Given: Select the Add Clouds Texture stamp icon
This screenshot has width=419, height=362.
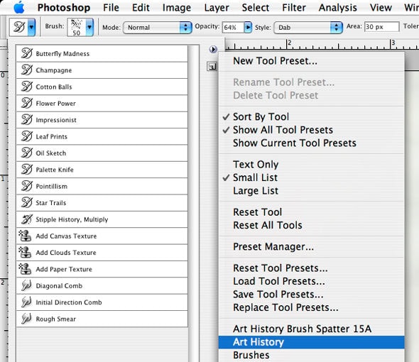Looking at the screenshot, I should point(25,252).
